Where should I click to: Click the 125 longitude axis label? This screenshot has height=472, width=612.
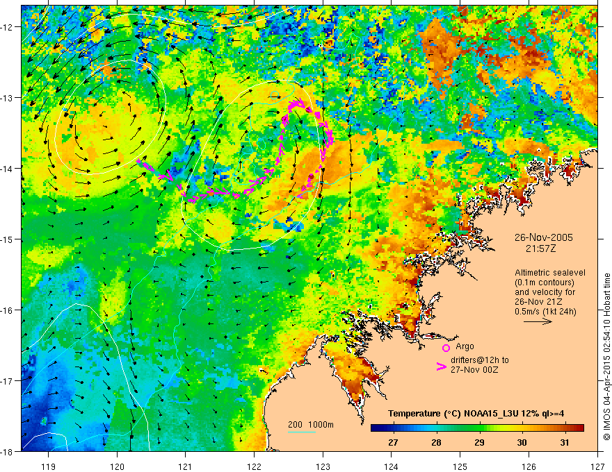click(x=460, y=466)
